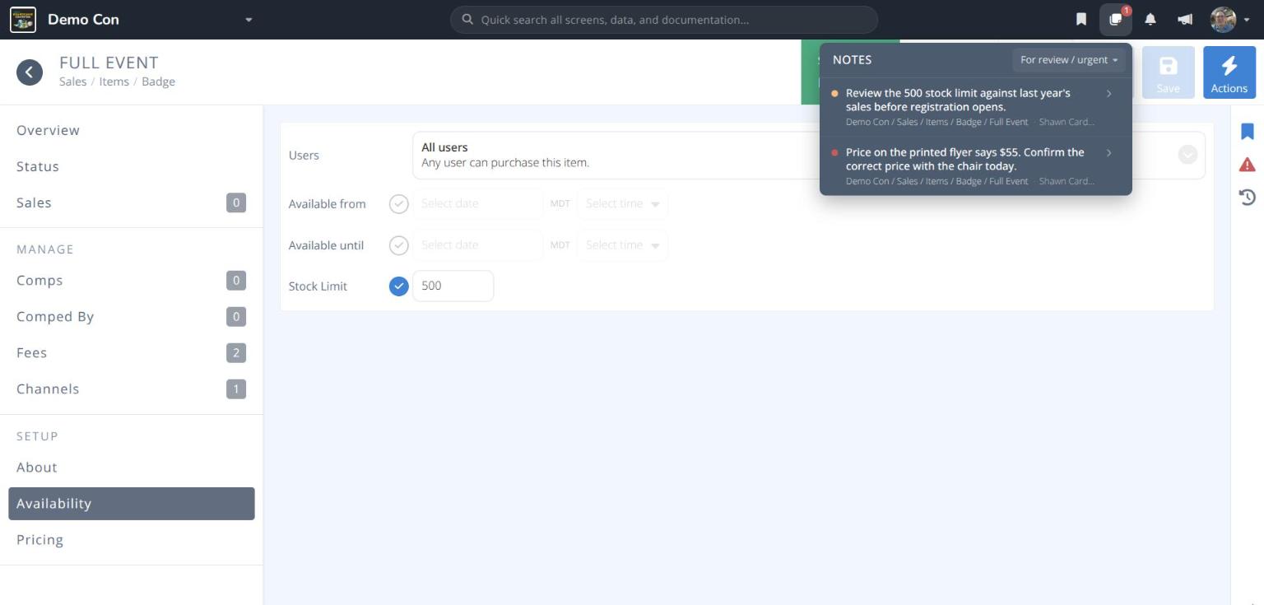Screen dimensions: 1264x605
Task: Click the Actions lightning button
Action: pos(1229,72)
